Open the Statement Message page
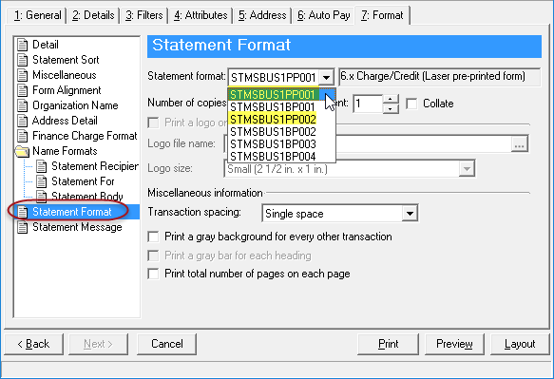554x379 pixels. click(77, 227)
